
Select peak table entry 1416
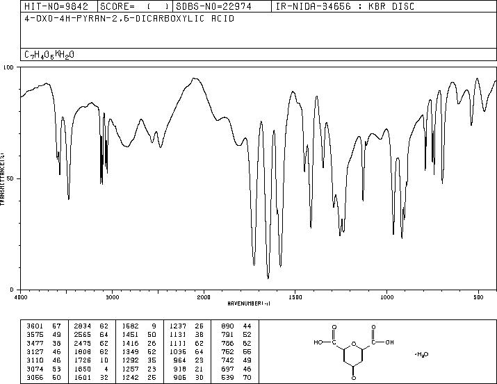(139, 343)
